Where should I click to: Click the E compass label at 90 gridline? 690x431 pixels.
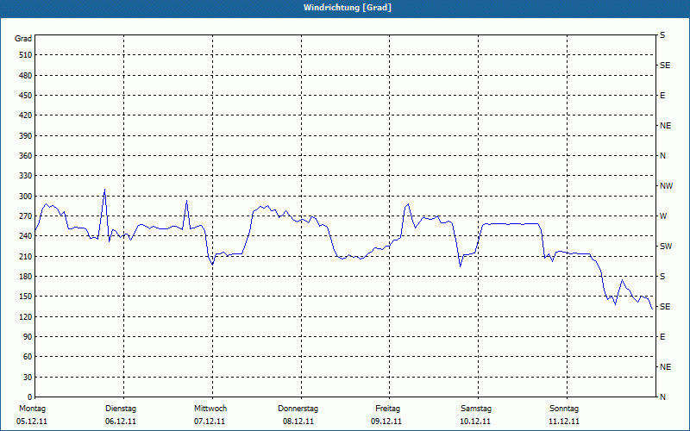tap(662, 336)
